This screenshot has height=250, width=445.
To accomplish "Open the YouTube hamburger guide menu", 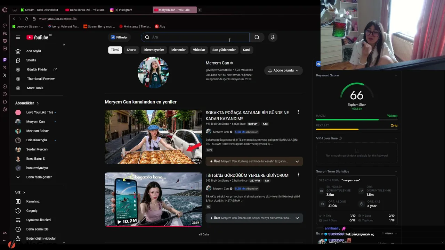I will point(18,37).
